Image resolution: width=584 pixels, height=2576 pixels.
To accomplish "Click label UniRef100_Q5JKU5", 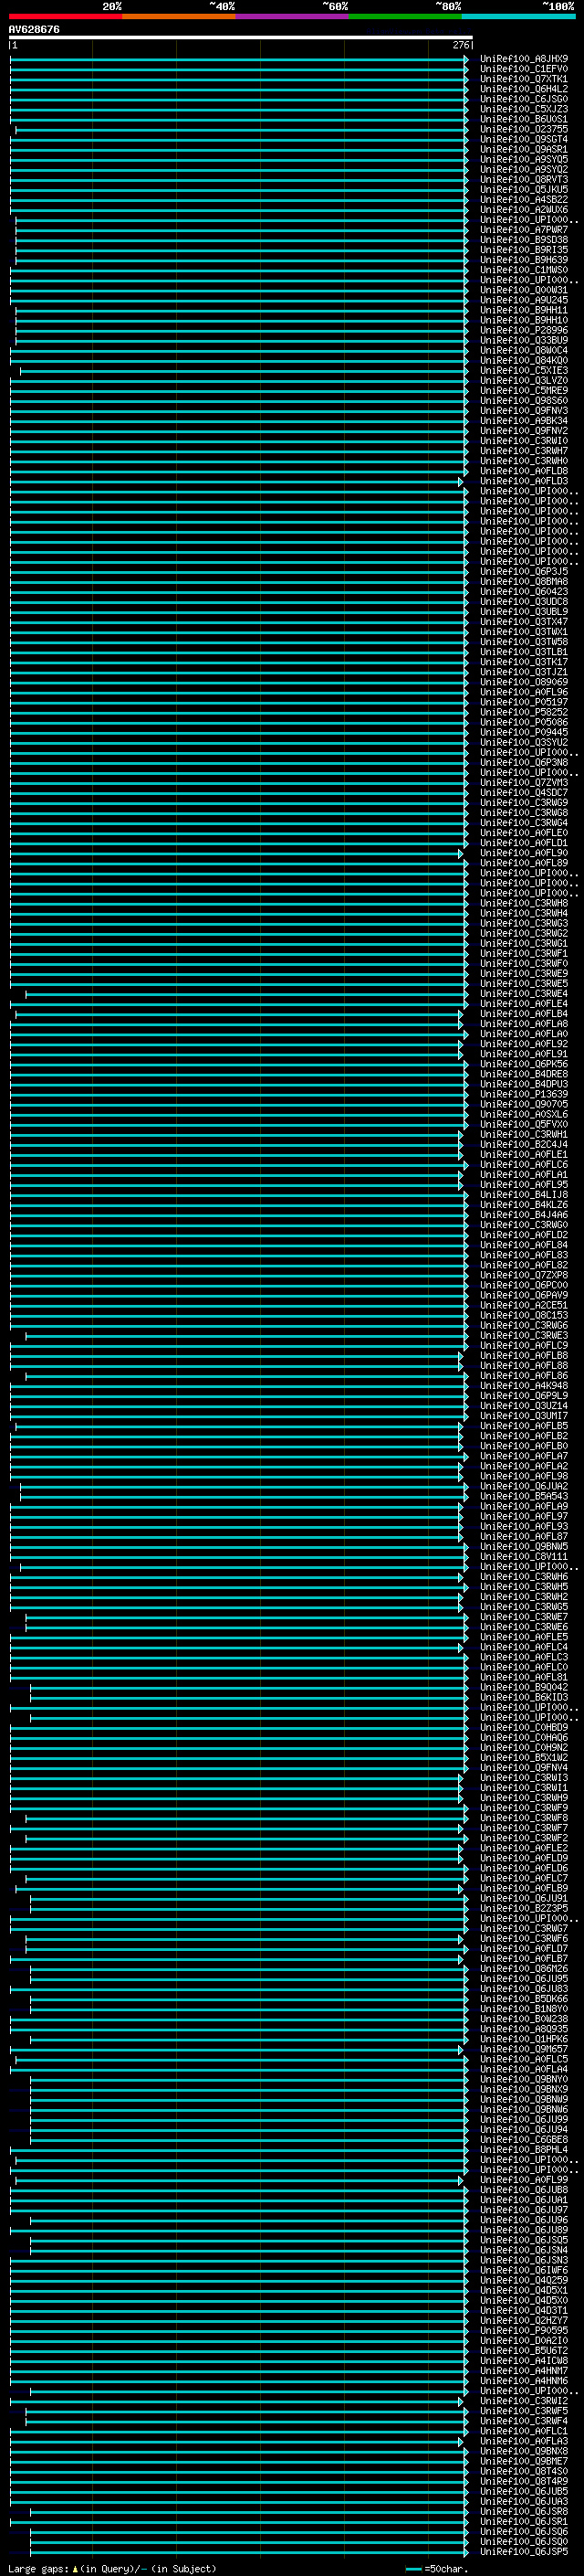I will (x=524, y=189).
